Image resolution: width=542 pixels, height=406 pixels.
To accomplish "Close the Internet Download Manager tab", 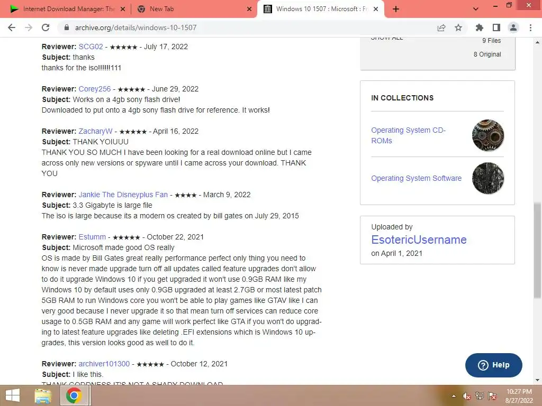I will [x=123, y=10].
